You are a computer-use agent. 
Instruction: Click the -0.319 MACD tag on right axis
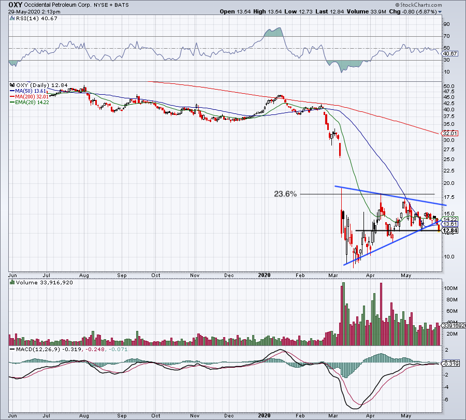[x=451, y=364]
